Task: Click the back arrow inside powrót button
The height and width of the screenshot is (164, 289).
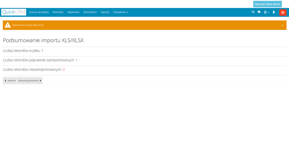Action: pyautogui.click(x=5, y=81)
